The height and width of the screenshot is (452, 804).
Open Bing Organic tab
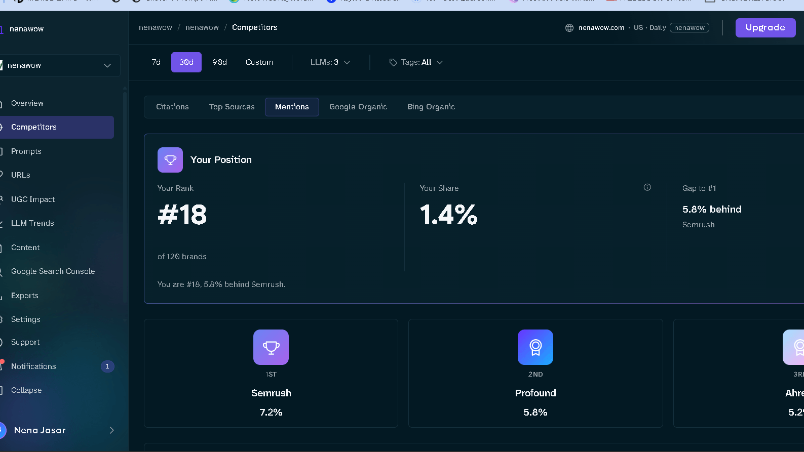431,107
